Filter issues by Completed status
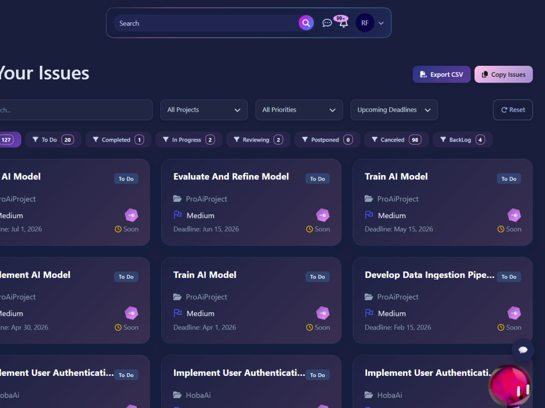This screenshot has width=545, height=408. [x=118, y=140]
